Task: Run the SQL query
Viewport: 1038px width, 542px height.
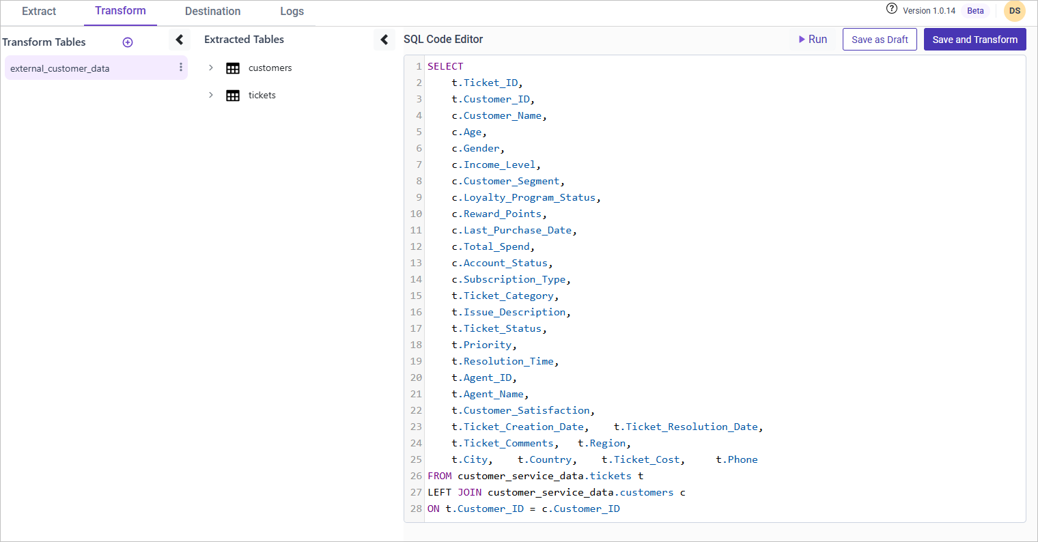Action: 813,40
